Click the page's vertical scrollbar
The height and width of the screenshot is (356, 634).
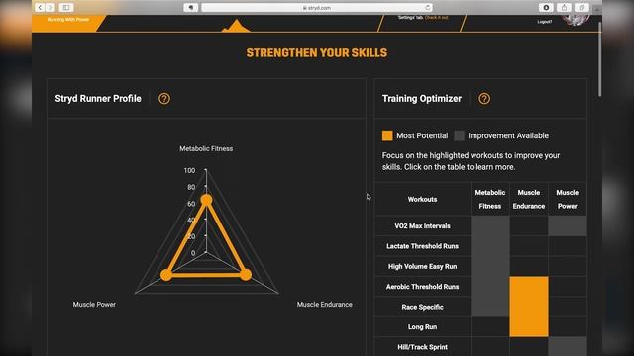pyautogui.click(x=599, y=59)
